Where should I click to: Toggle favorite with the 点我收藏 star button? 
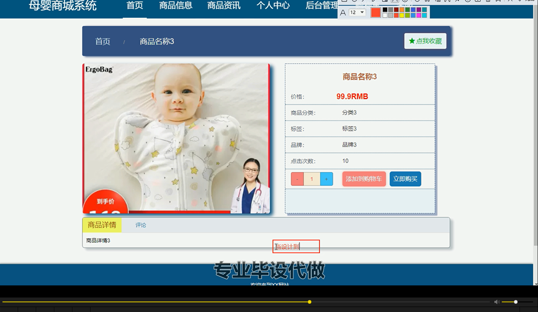pos(425,41)
